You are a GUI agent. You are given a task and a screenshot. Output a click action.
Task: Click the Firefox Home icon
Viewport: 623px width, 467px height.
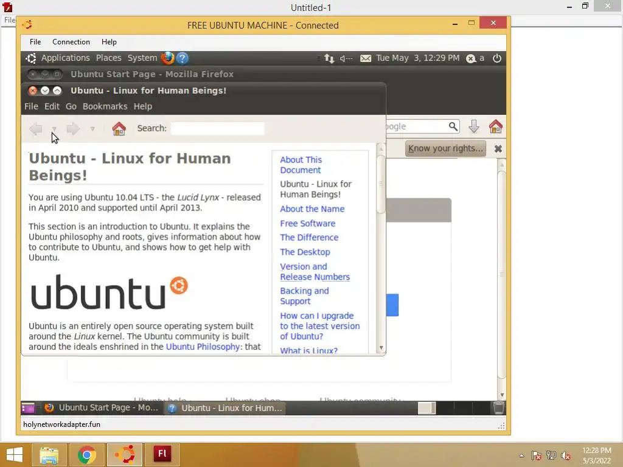pos(495,126)
